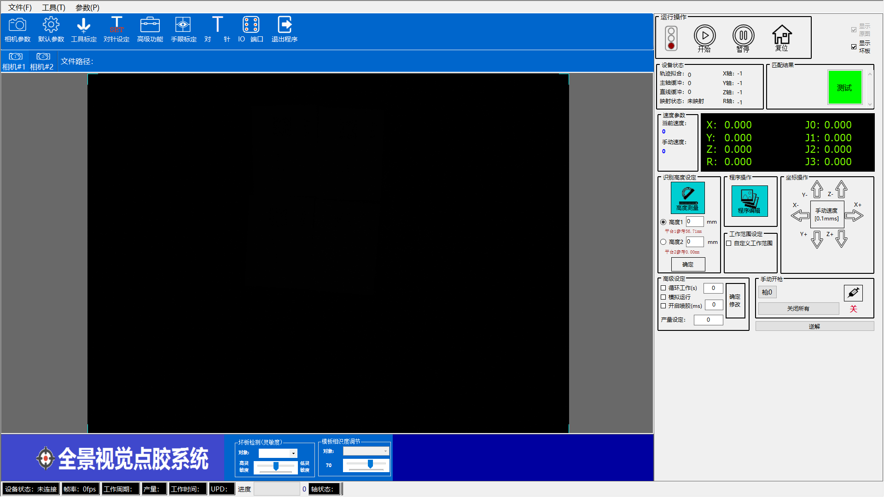Screen dimensions: 884x497
Task: Expand 模板相似度调节 对象 dropdown
Action: click(x=385, y=451)
